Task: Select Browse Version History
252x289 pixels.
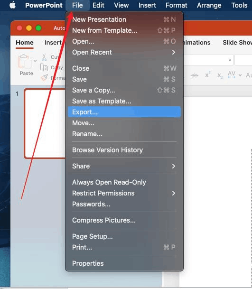Action: 124,150
